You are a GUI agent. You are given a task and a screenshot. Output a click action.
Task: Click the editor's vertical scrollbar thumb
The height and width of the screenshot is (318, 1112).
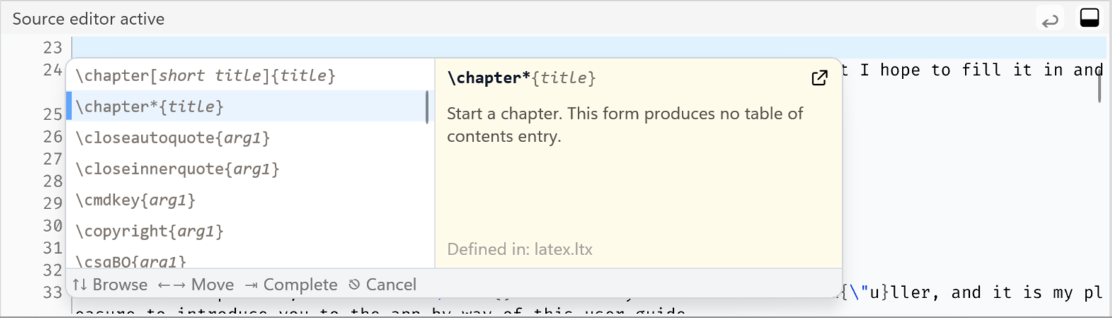pos(1099,86)
